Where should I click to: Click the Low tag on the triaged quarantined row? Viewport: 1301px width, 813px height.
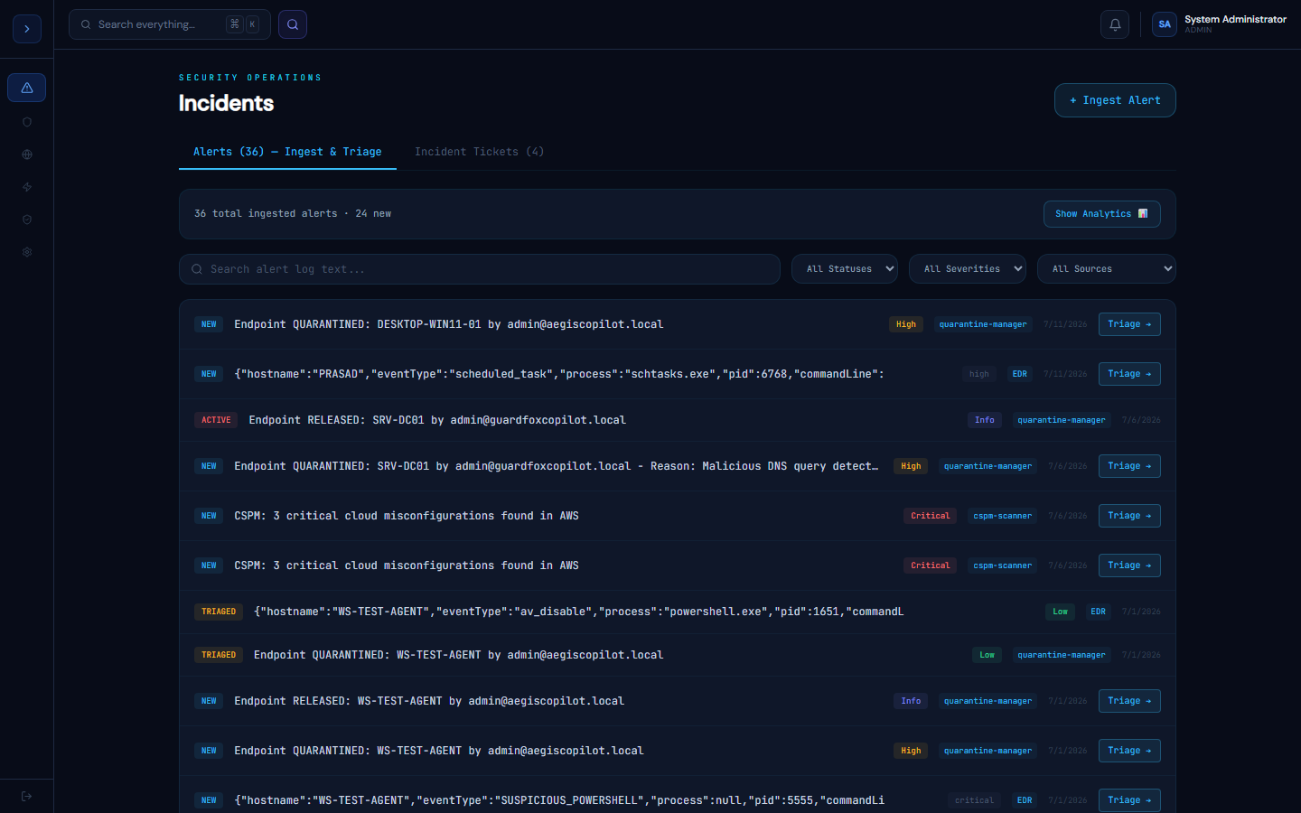[x=987, y=655]
